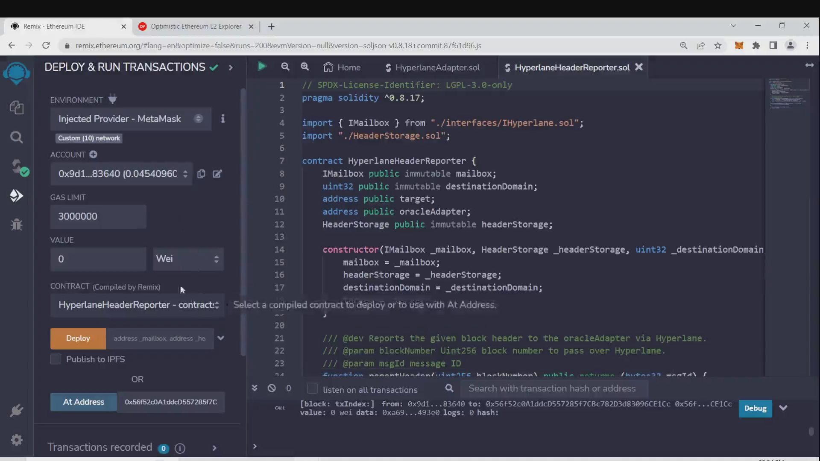Open Transactions recorded info icon
The height and width of the screenshot is (461, 820).
pos(180,448)
